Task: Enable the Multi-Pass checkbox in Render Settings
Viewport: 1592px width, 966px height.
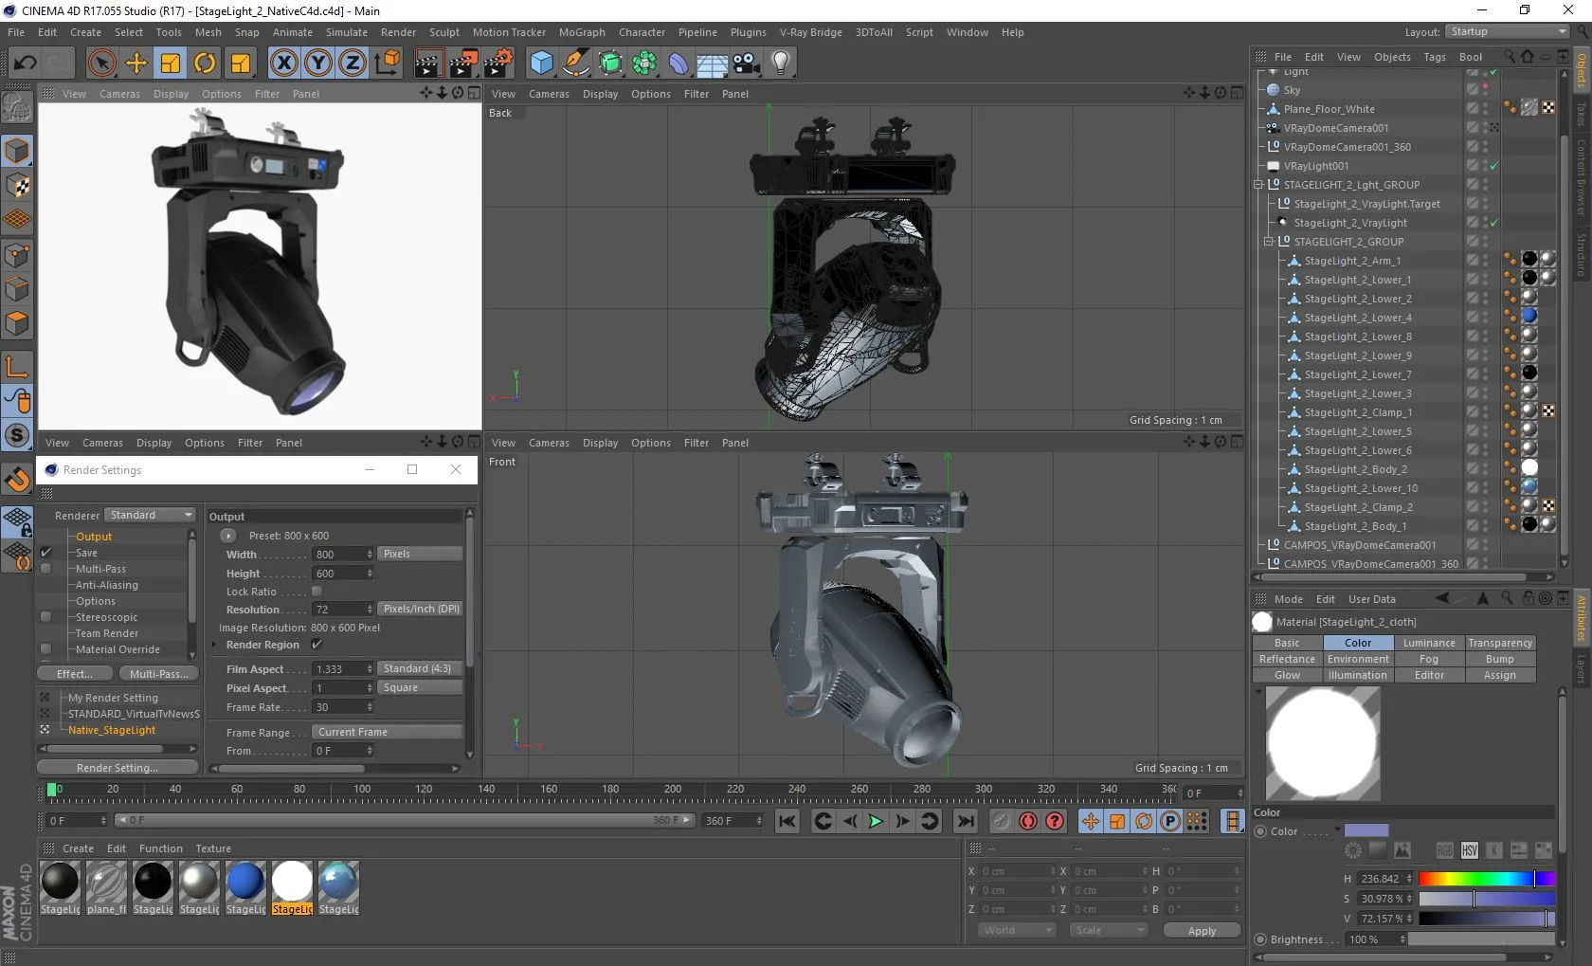Action: (45, 569)
